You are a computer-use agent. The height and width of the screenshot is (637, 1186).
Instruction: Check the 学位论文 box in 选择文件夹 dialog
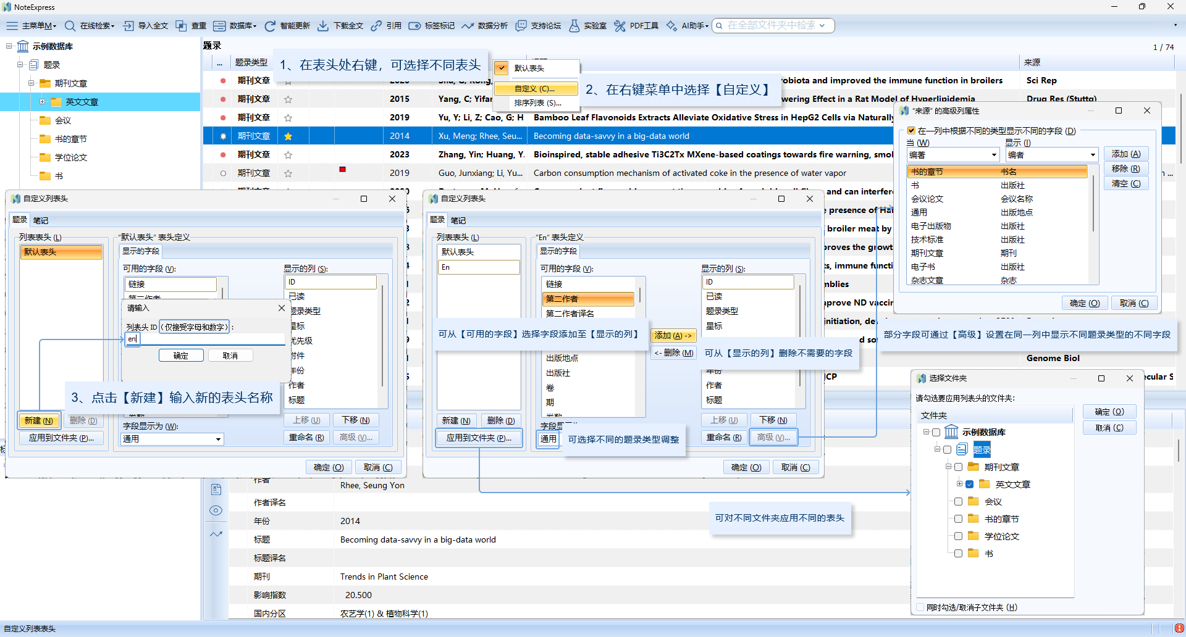959,536
